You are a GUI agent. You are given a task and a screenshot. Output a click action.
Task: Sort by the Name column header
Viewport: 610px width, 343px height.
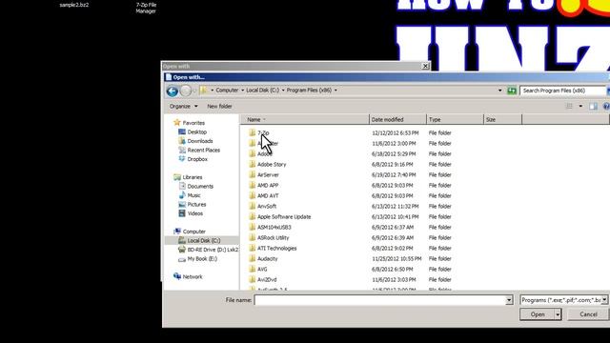pyautogui.click(x=305, y=120)
